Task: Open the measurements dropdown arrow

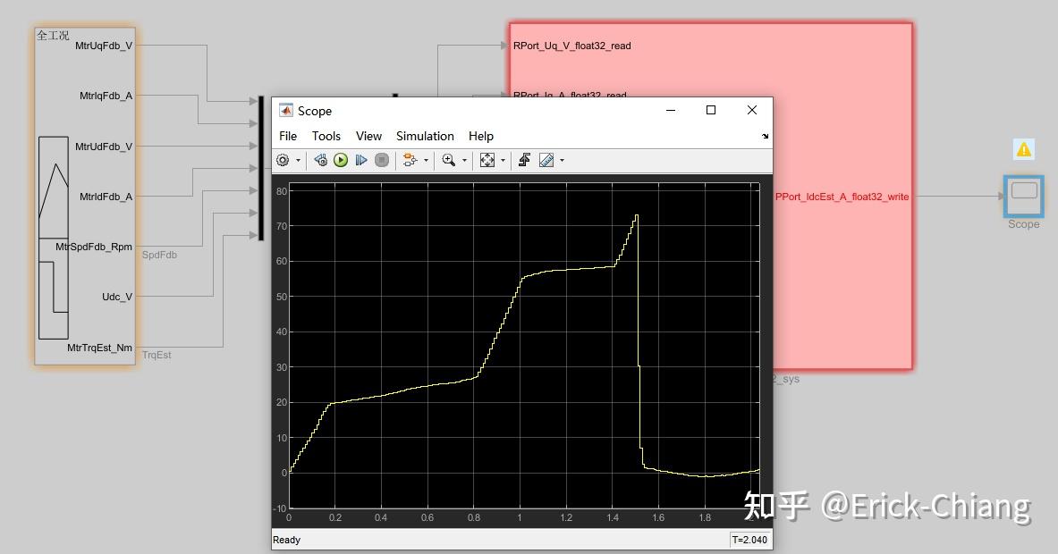Action: click(x=562, y=160)
